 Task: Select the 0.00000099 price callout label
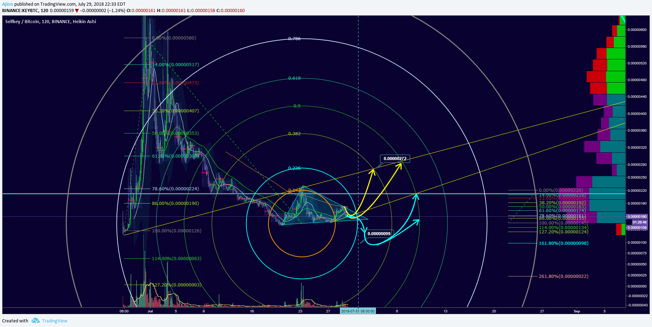click(379, 234)
